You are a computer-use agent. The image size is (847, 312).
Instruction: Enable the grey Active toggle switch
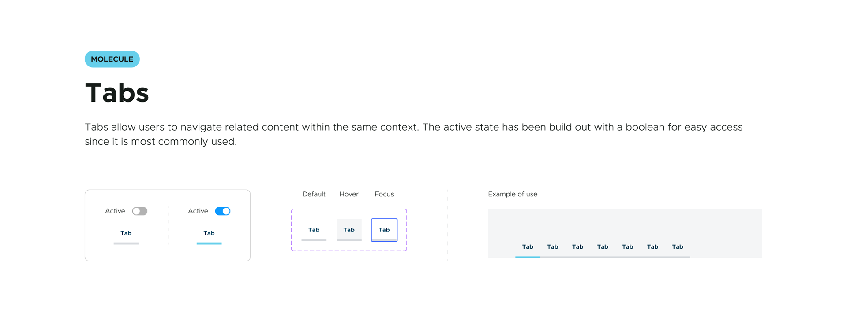[x=139, y=211]
